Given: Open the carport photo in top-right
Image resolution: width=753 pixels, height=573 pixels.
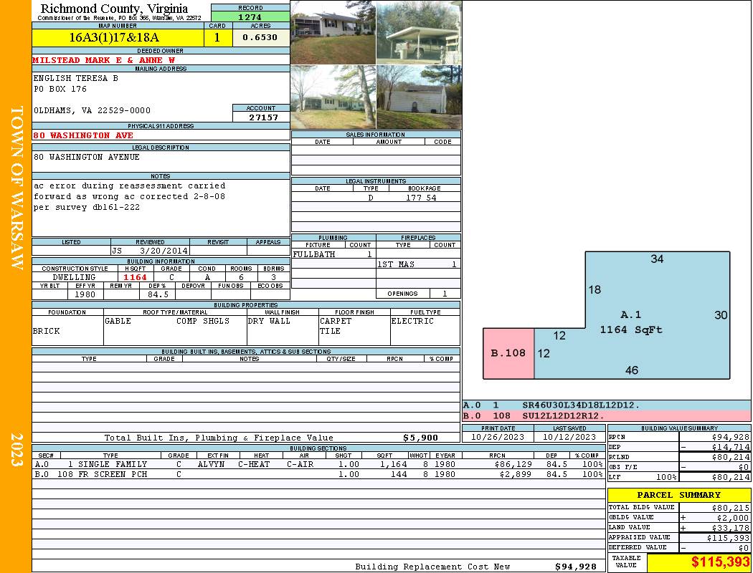Looking at the screenshot, I should click(419, 32).
